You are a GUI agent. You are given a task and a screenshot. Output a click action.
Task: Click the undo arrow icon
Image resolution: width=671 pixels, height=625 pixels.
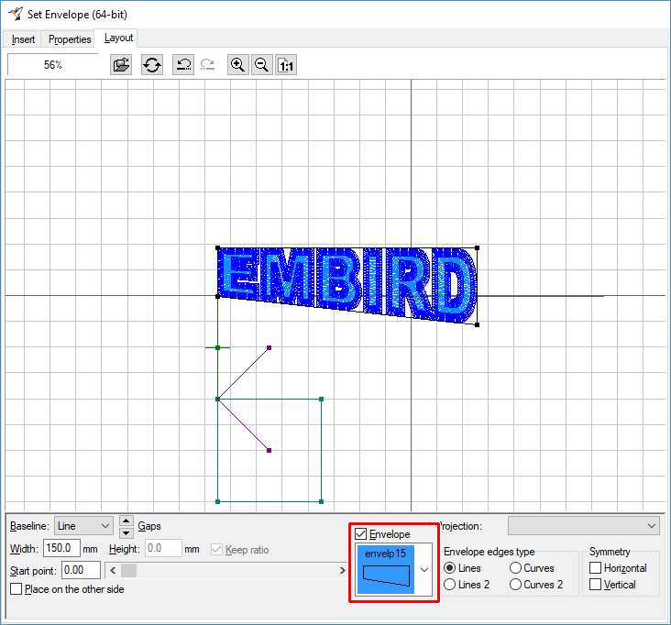click(183, 65)
